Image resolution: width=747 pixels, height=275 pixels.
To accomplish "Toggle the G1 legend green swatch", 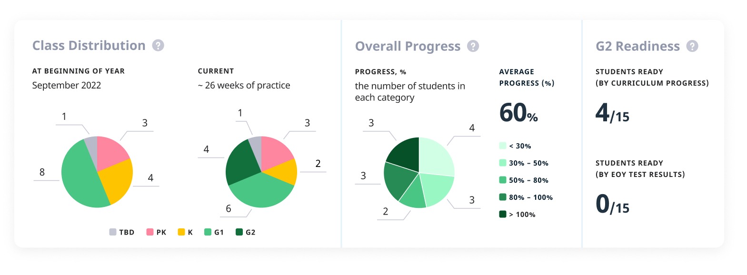I will coord(208,232).
